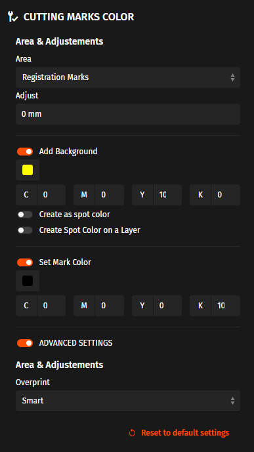Screen dimensions: 254x452
Task: Click the background Y value field
Action: tap(167, 195)
